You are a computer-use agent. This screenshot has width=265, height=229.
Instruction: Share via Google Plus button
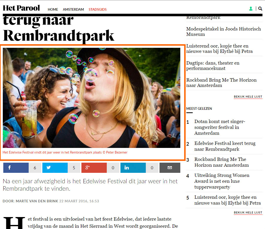(94, 168)
